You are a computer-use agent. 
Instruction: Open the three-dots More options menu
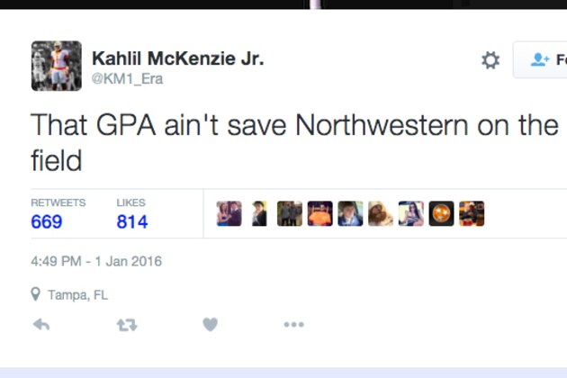(x=293, y=325)
